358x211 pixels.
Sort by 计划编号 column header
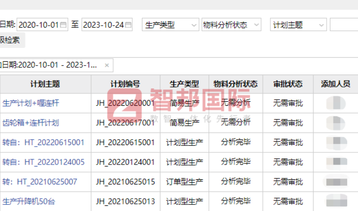tap(125, 84)
